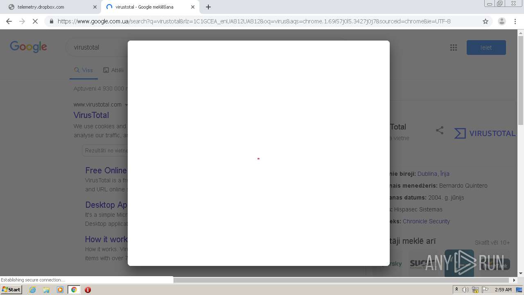Click the Ieiet sign-in button
Viewport: 524px width, 295px height.
pos(486,48)
